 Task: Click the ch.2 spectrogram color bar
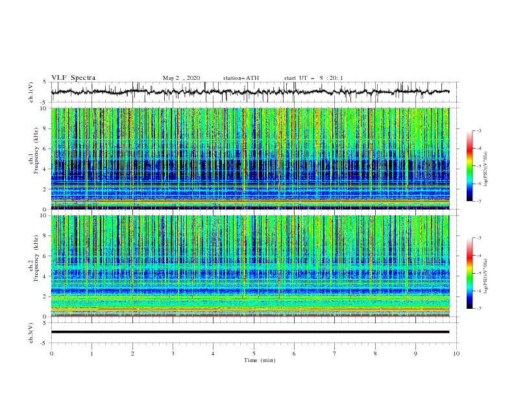pyautogui.click(x=469, y=273)
